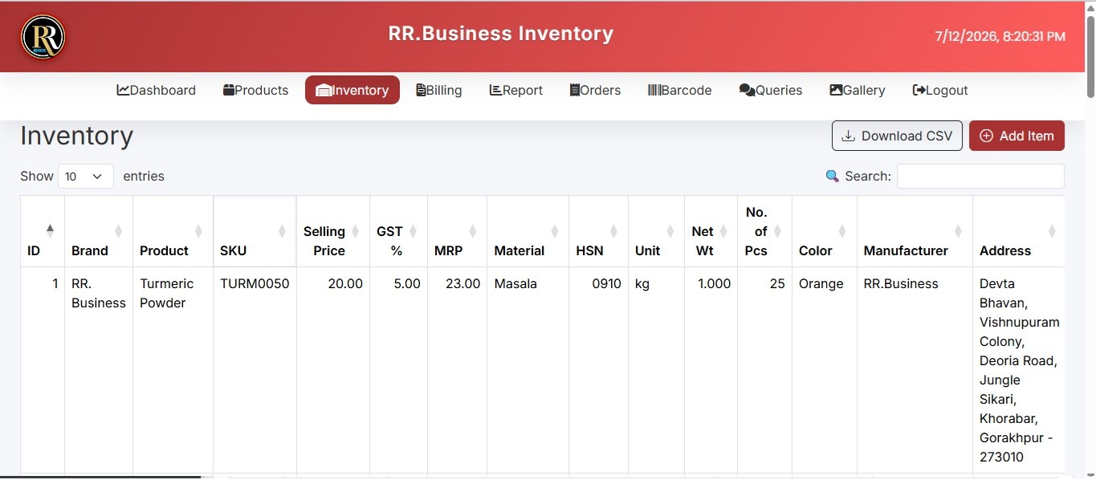1096x492 pixels.
Task: Focus the Search input field
Action: click(980, 176)
